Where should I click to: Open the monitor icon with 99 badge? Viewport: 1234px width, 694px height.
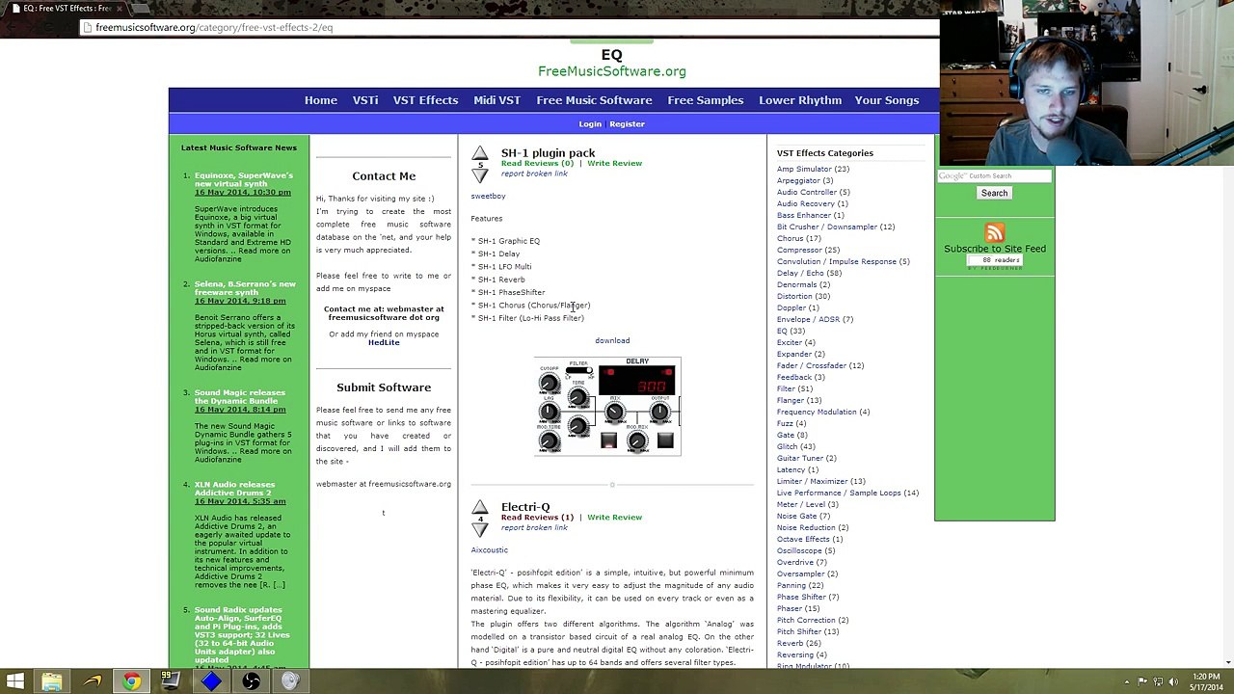(170, 682)
